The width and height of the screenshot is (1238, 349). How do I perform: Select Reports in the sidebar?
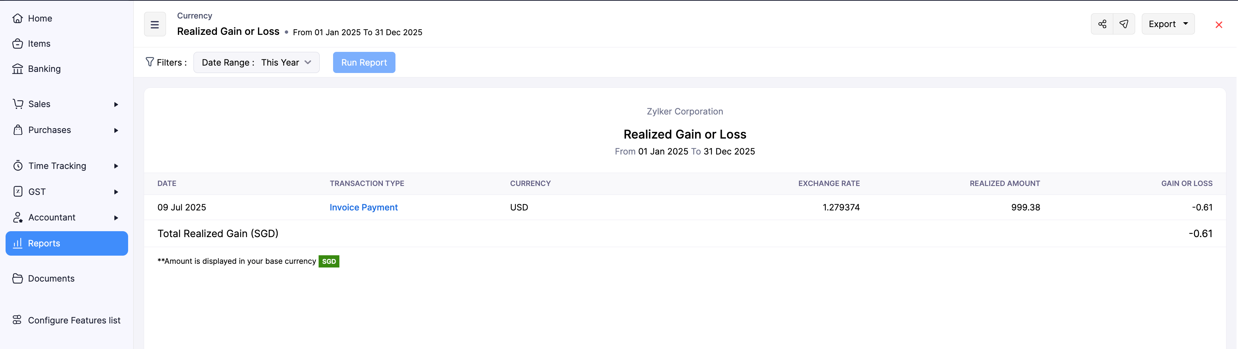(67, 243)
